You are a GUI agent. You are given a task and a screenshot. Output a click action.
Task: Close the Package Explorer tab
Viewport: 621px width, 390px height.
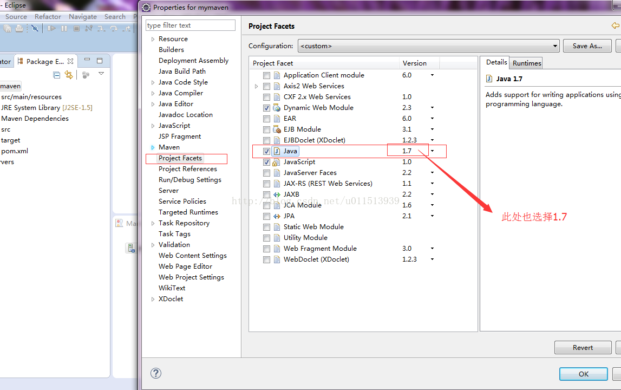point(70,61)
